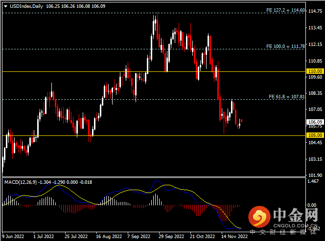This screenshot has height=241, width=325.
Task: Click the 105.00 yellow price tag
Action: pyautogui.click(x=315, y=135)
